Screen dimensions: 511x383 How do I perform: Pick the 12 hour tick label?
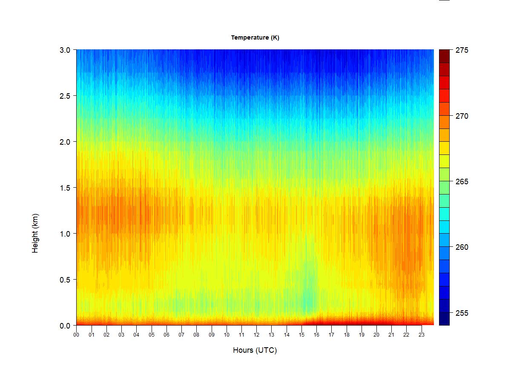(256, 335)
